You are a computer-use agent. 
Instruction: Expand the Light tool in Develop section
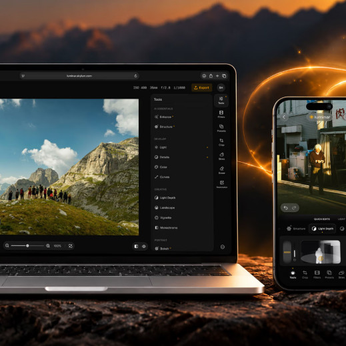tap(181, 147)
